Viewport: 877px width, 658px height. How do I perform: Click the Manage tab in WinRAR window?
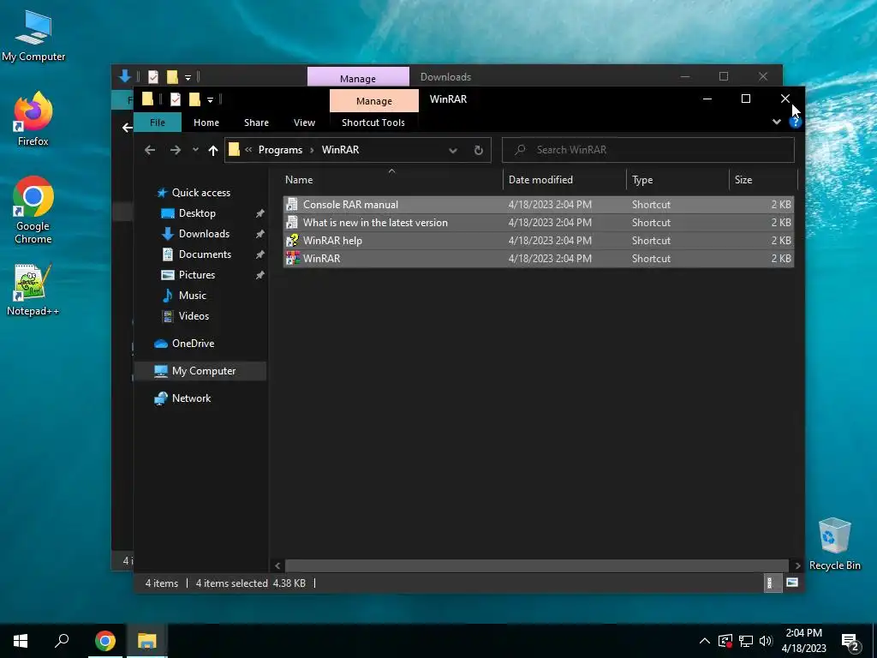point(374,101)
